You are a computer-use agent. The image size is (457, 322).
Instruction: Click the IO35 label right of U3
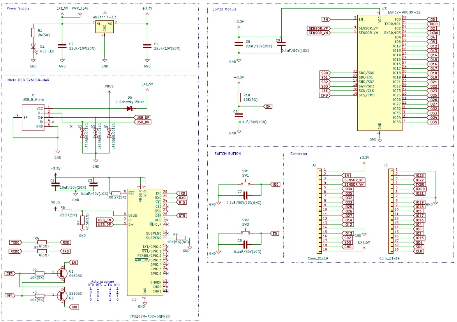pyautogui.click(x=433, y=122)
